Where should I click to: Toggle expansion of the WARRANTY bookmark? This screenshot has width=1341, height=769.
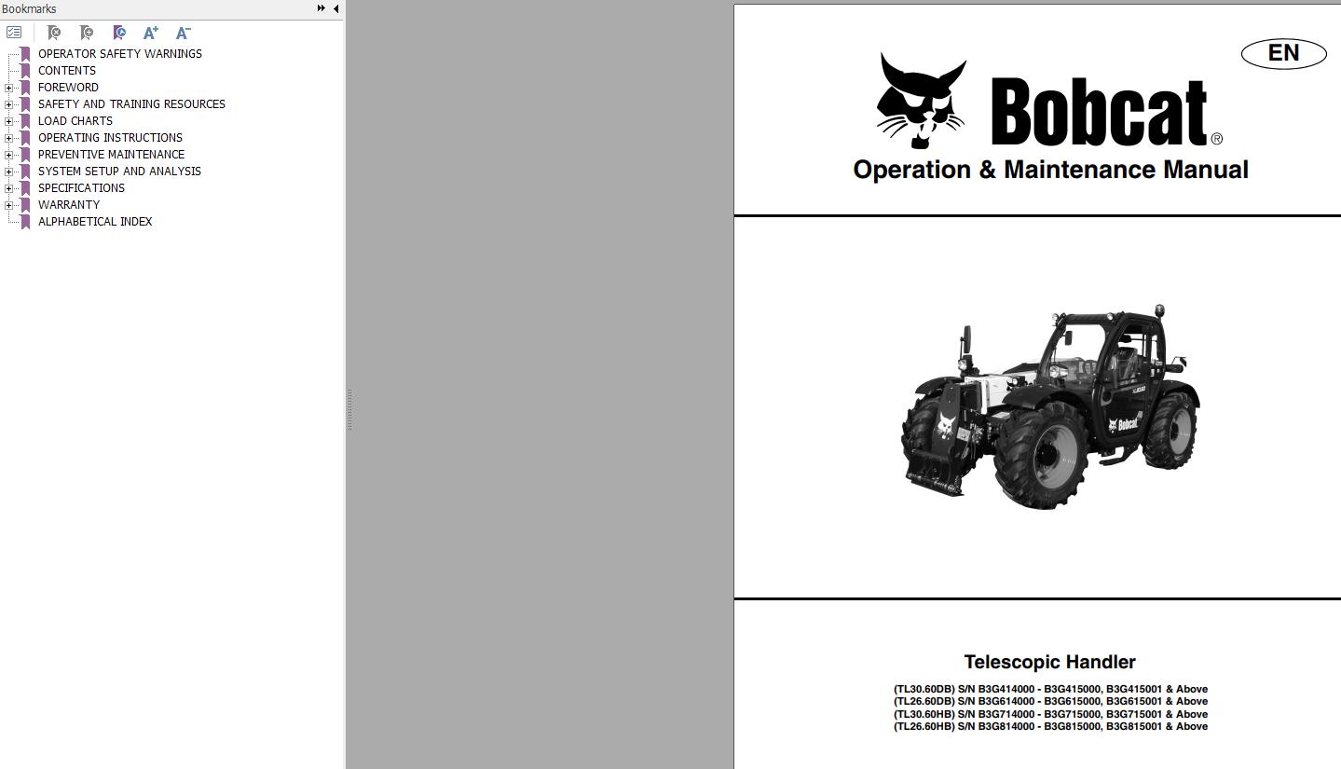click(x=9, y=204)
